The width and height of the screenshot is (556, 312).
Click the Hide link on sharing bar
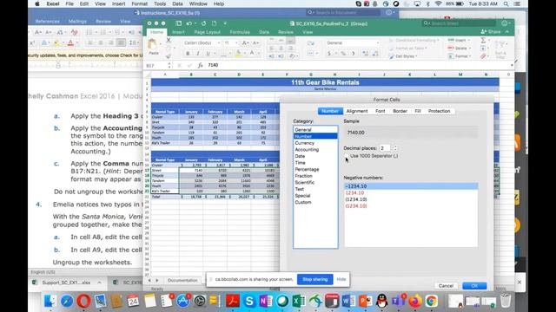[341, 279]
